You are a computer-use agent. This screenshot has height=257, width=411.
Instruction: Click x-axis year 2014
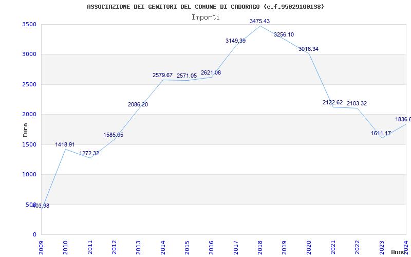pyautogui.click(x=163, y=247)
